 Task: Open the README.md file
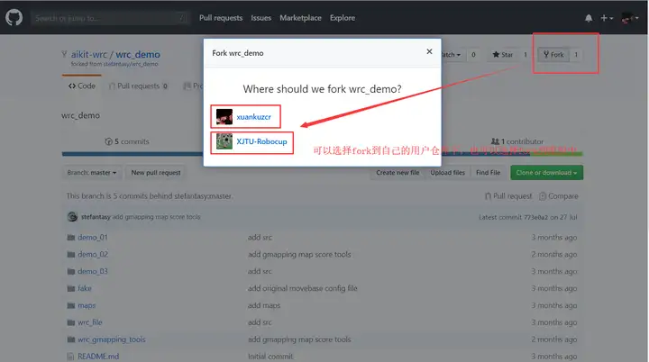point(98,357)
